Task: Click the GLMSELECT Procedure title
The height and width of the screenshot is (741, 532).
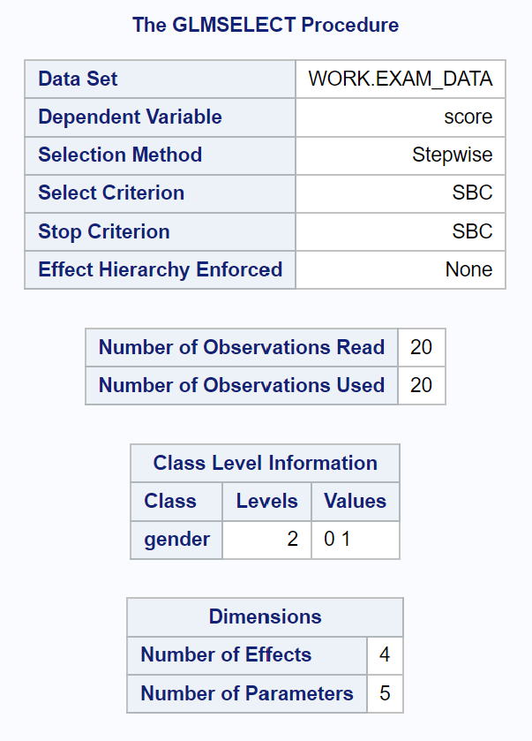Action: tap(266, 25)
